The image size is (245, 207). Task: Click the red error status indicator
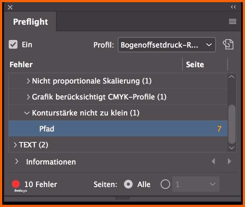[x=16, y=184]
